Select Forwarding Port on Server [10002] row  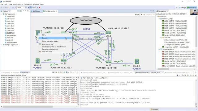[x=177, y=42]
